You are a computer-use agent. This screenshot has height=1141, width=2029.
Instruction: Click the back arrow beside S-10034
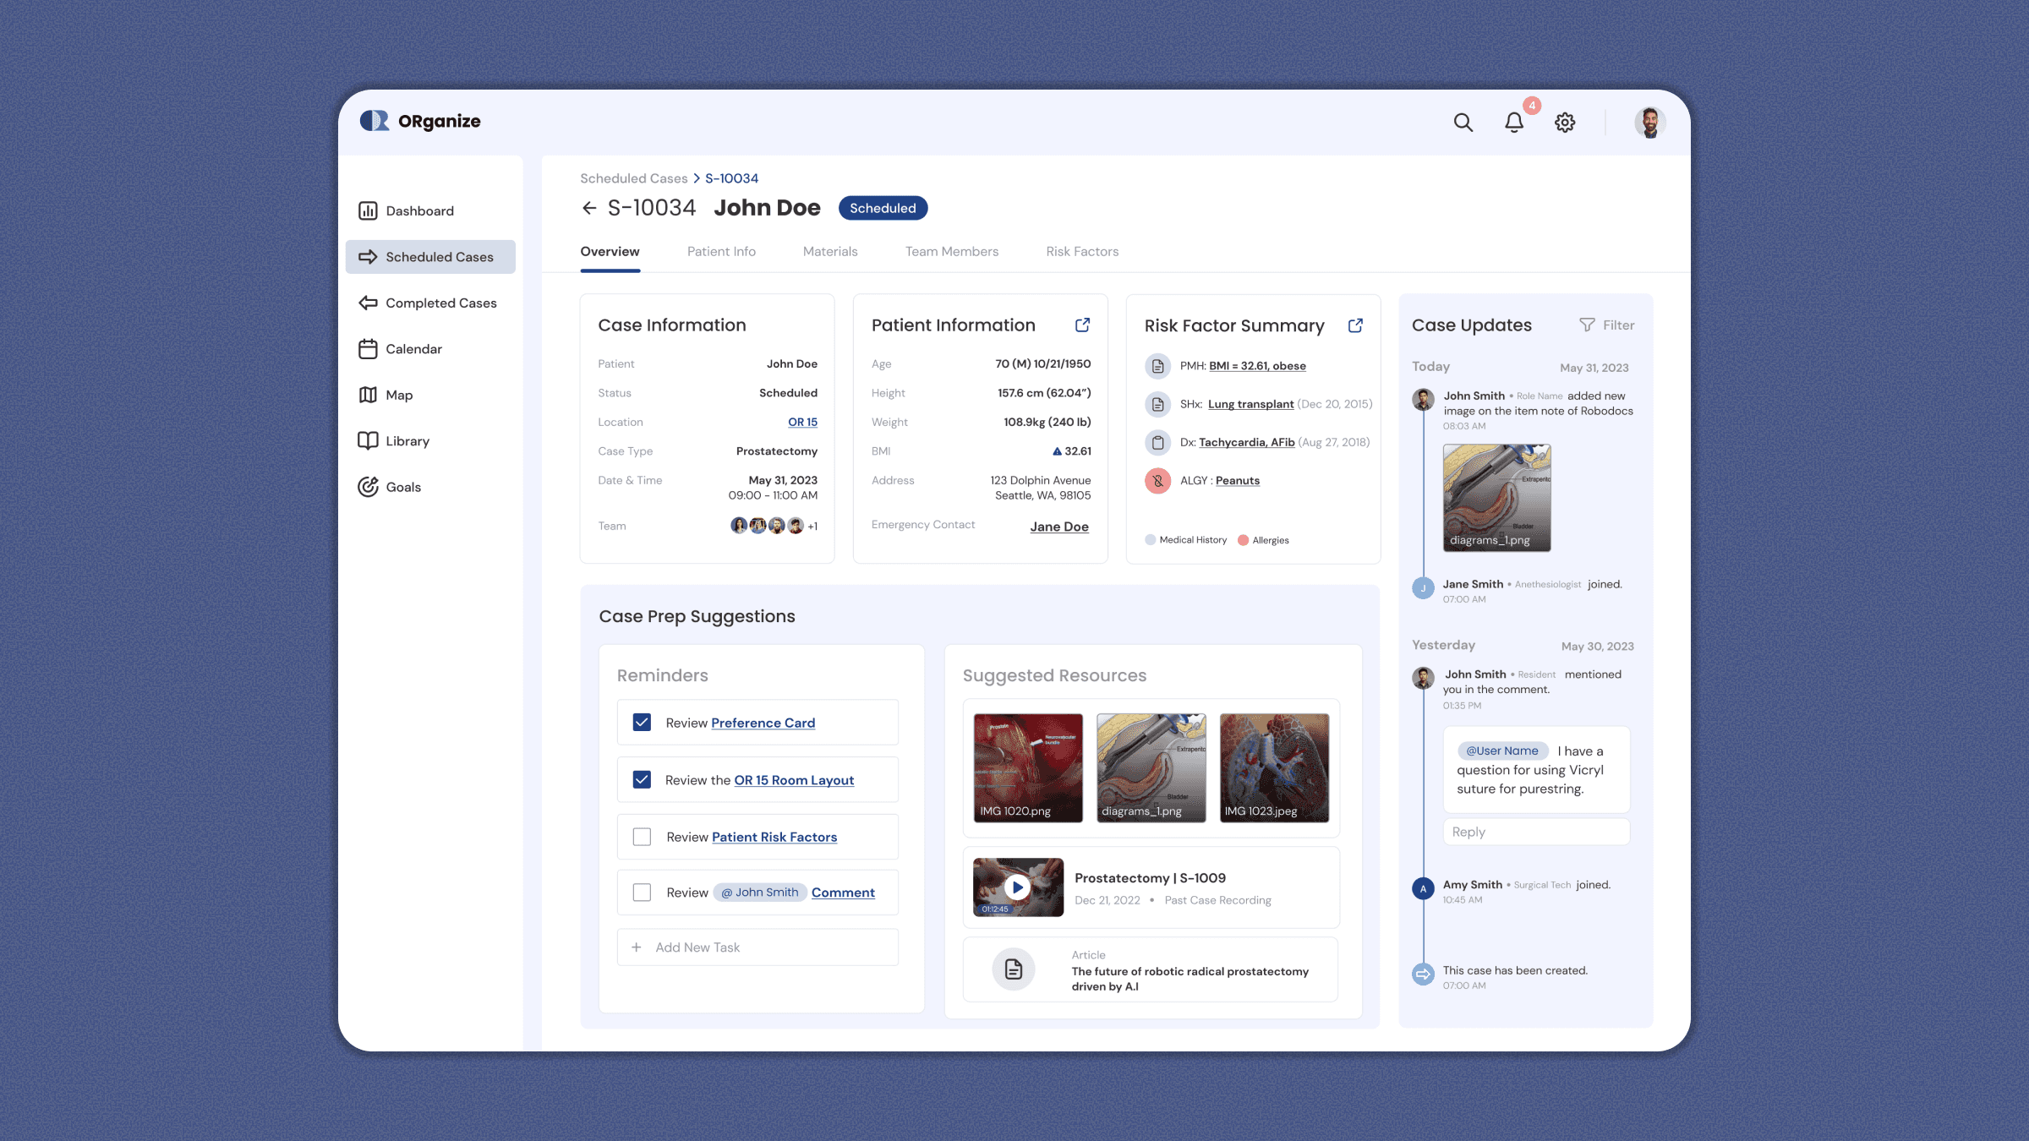[589, 208]
